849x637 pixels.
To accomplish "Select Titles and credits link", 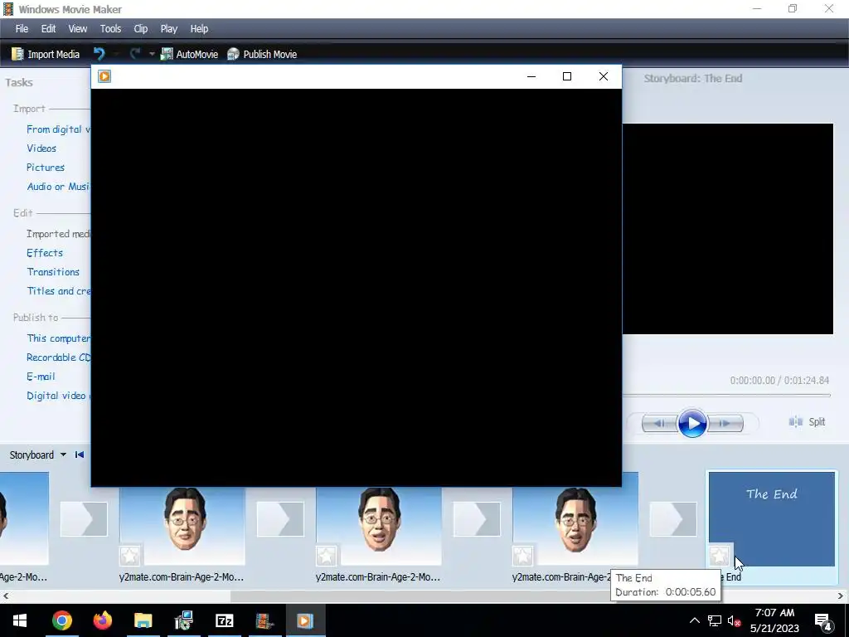I will 59,291.
